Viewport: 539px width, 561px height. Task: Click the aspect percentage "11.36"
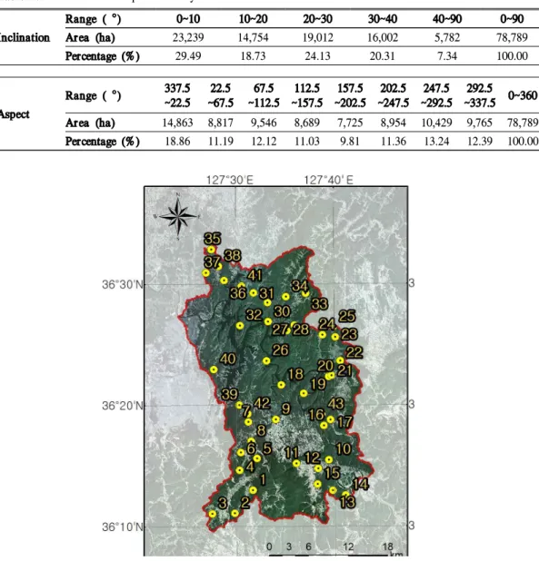394,142
